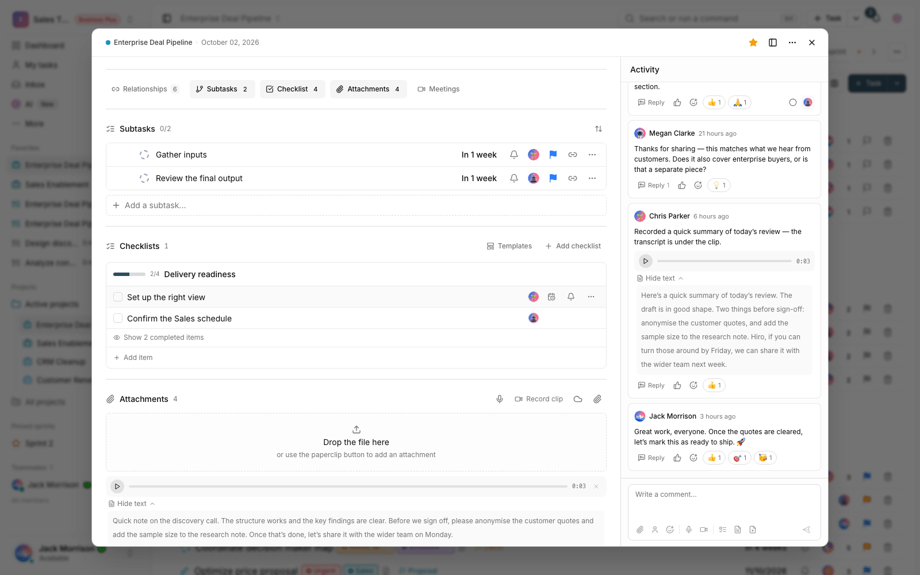920x575 pixels.
Task: Like Jack Morrison's comment with thumbs up
Action: pyautogui.click(x=677, y=458)
